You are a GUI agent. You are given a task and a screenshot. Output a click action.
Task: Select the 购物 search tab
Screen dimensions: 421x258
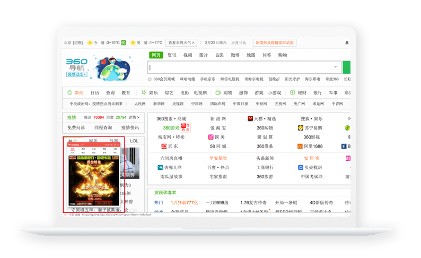pos(283,55)
